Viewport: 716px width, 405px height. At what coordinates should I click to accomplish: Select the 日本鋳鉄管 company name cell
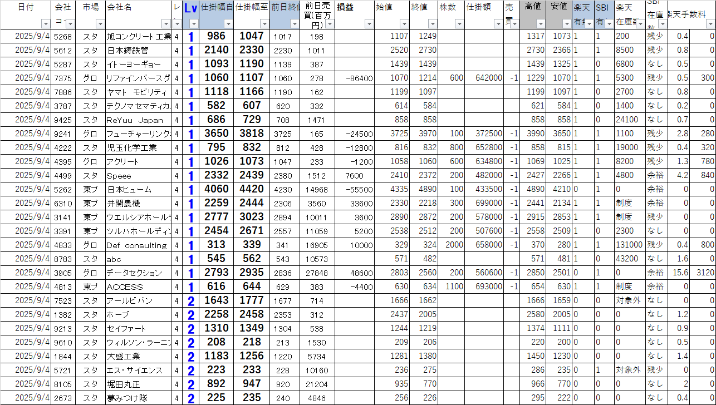(x=139, y=50)
